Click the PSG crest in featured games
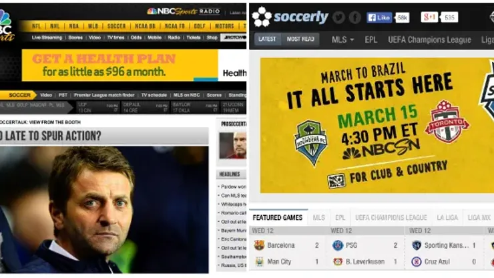 (x=338, y=245)
